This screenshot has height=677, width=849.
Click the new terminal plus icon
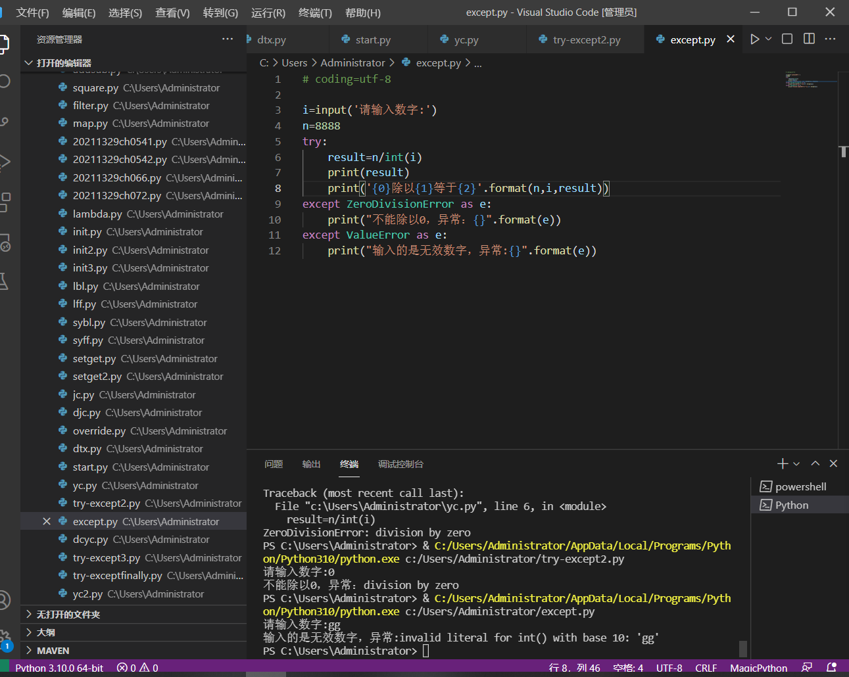[782, 464]
